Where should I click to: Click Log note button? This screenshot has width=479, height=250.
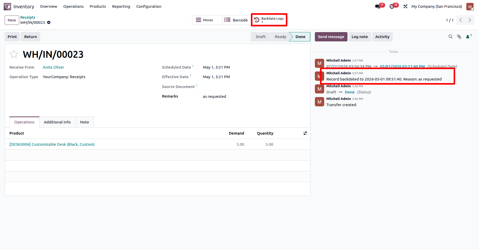pos(360,37)
